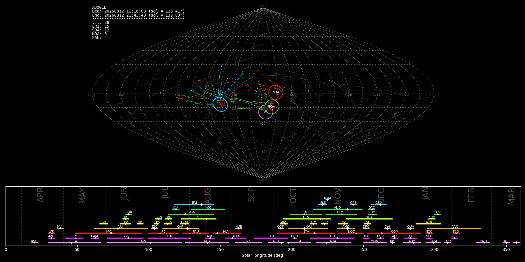Select the GEM shower bar
The height and width of the screenshot is (262, 525).
(x=379, y=205)
